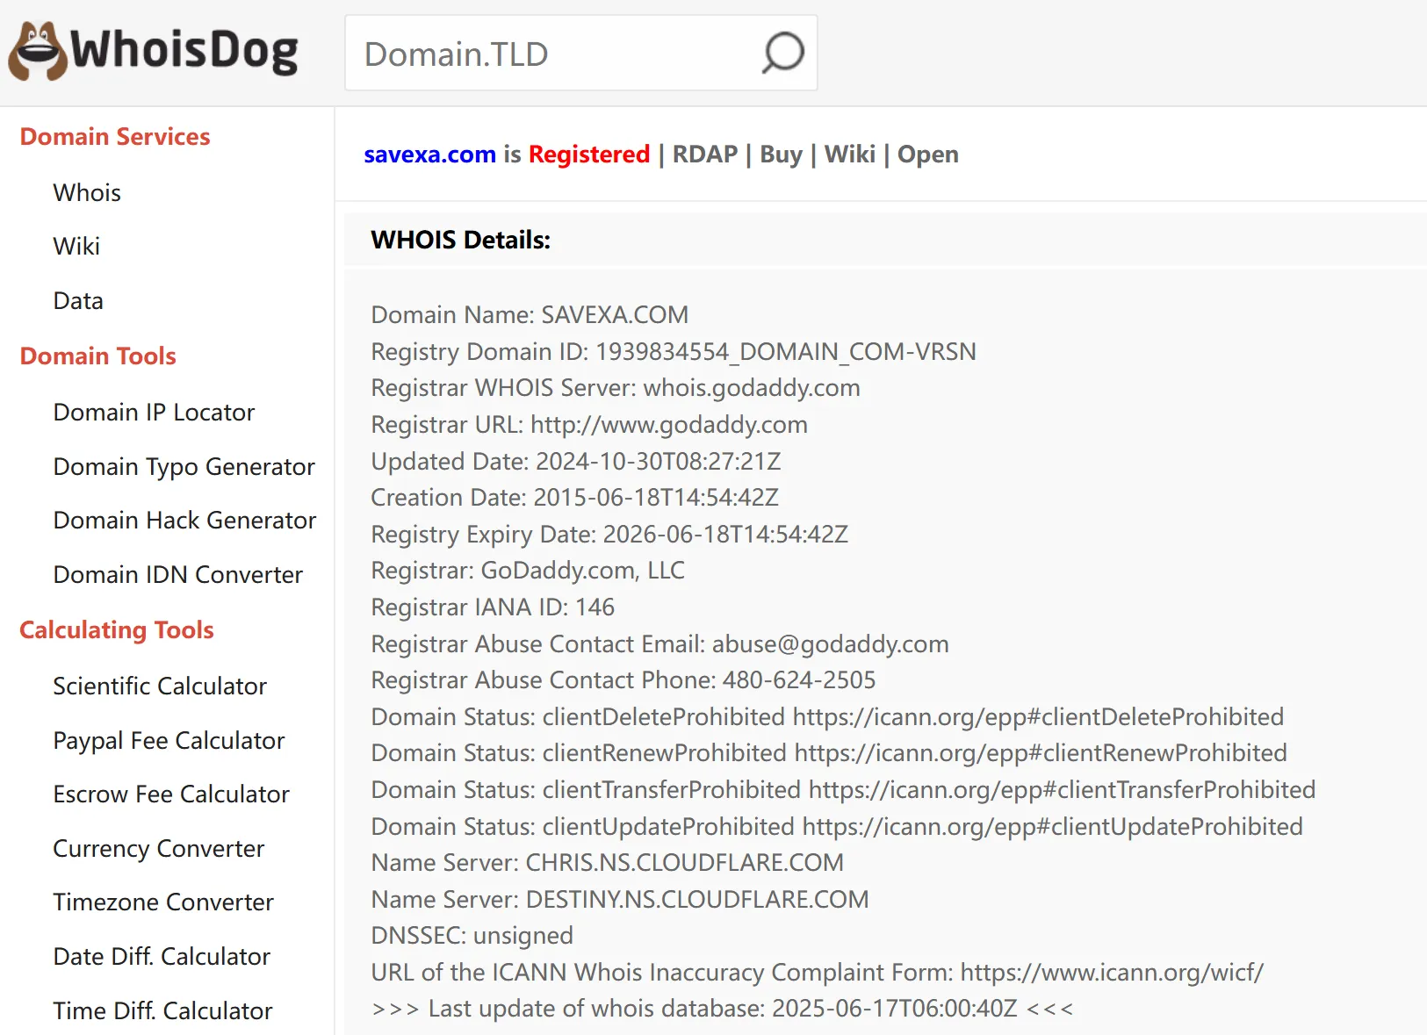Open the Wiki link beside Buy
This screenshot has height=1035, width=1427.
[x=850, y=155]
